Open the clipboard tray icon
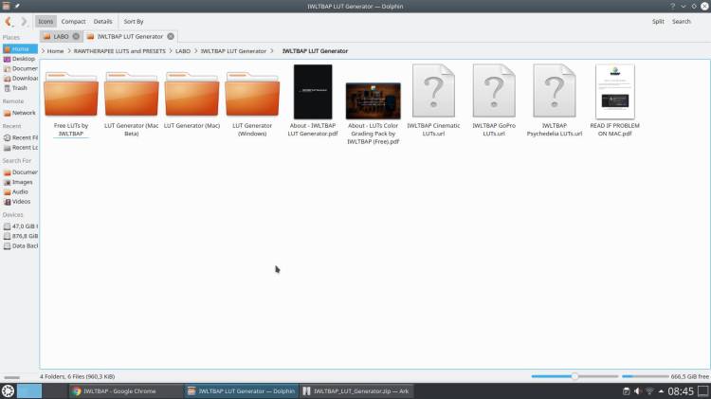711x399 pixels. [x=627, y=391]
